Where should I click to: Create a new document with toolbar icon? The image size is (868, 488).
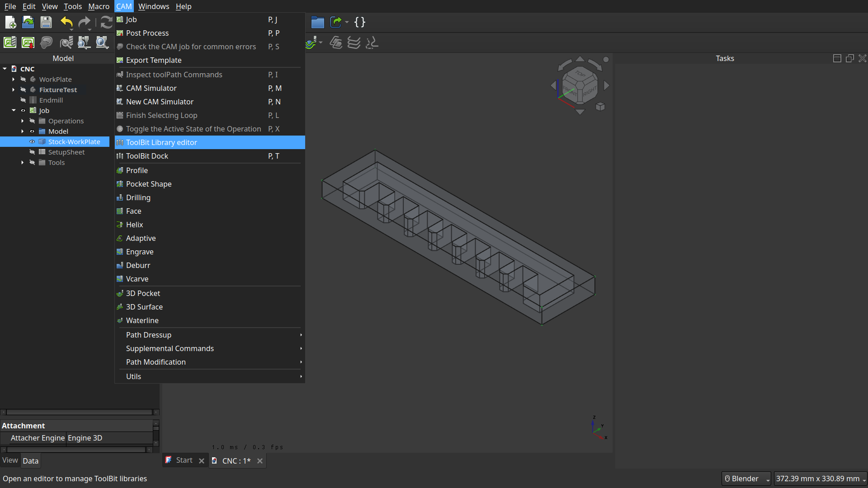10,22
